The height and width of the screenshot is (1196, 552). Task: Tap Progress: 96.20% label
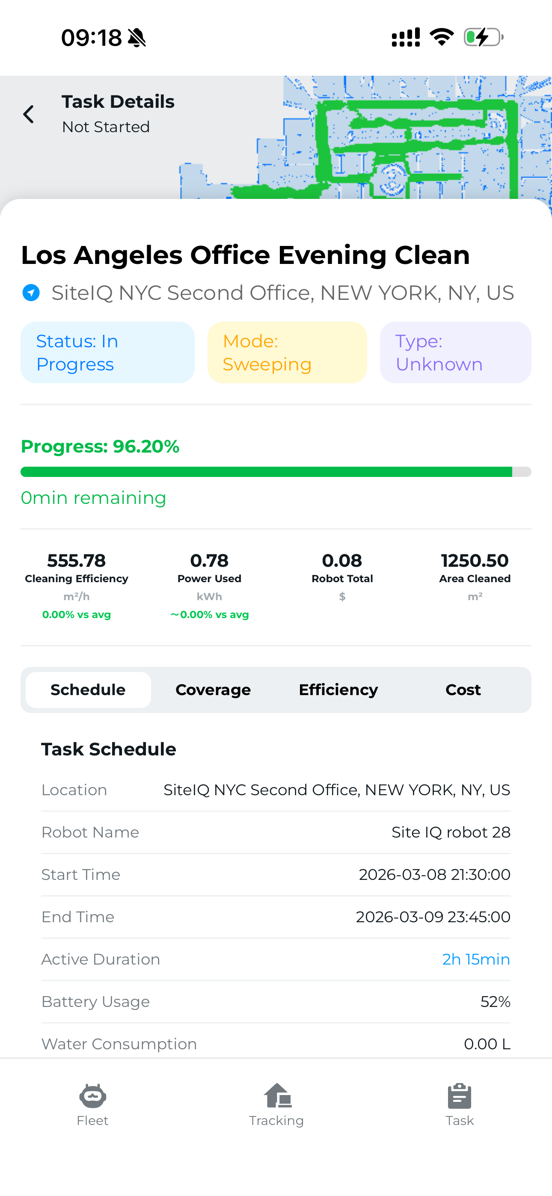pyautogui.click(x=100, y=446)
